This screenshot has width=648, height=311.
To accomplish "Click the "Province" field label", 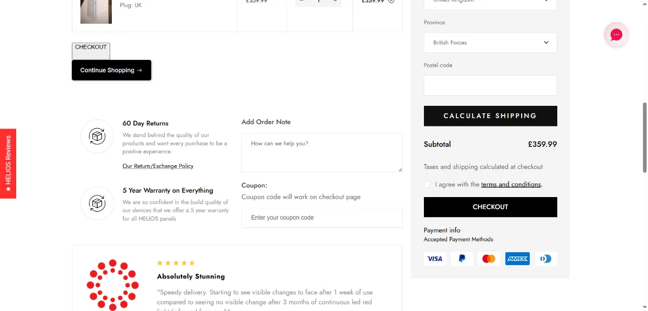I will tap(434, 23).
